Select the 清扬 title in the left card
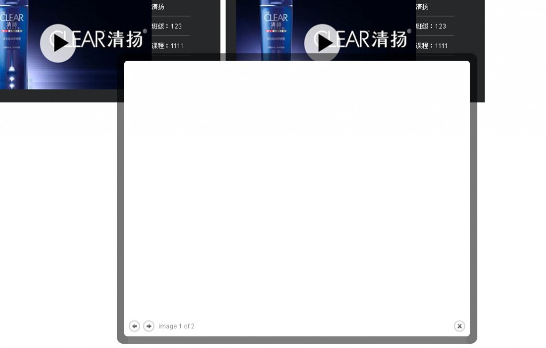Image resolution: width=546 pixels, height=348 pixels. click(158, 6)
